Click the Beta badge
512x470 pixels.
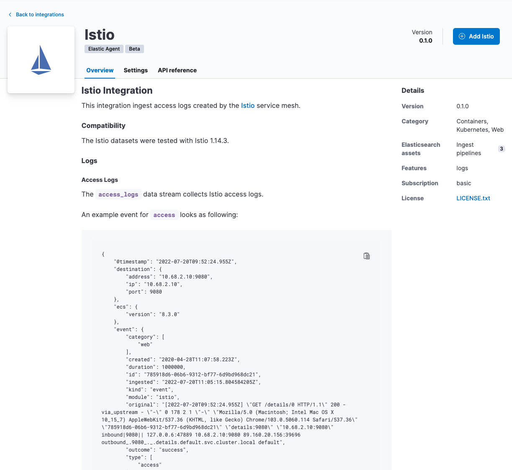[134, 49]
